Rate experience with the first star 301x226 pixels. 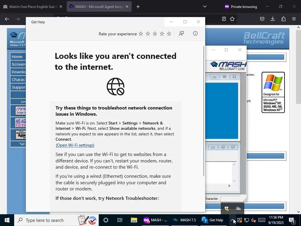click(141, 34)
